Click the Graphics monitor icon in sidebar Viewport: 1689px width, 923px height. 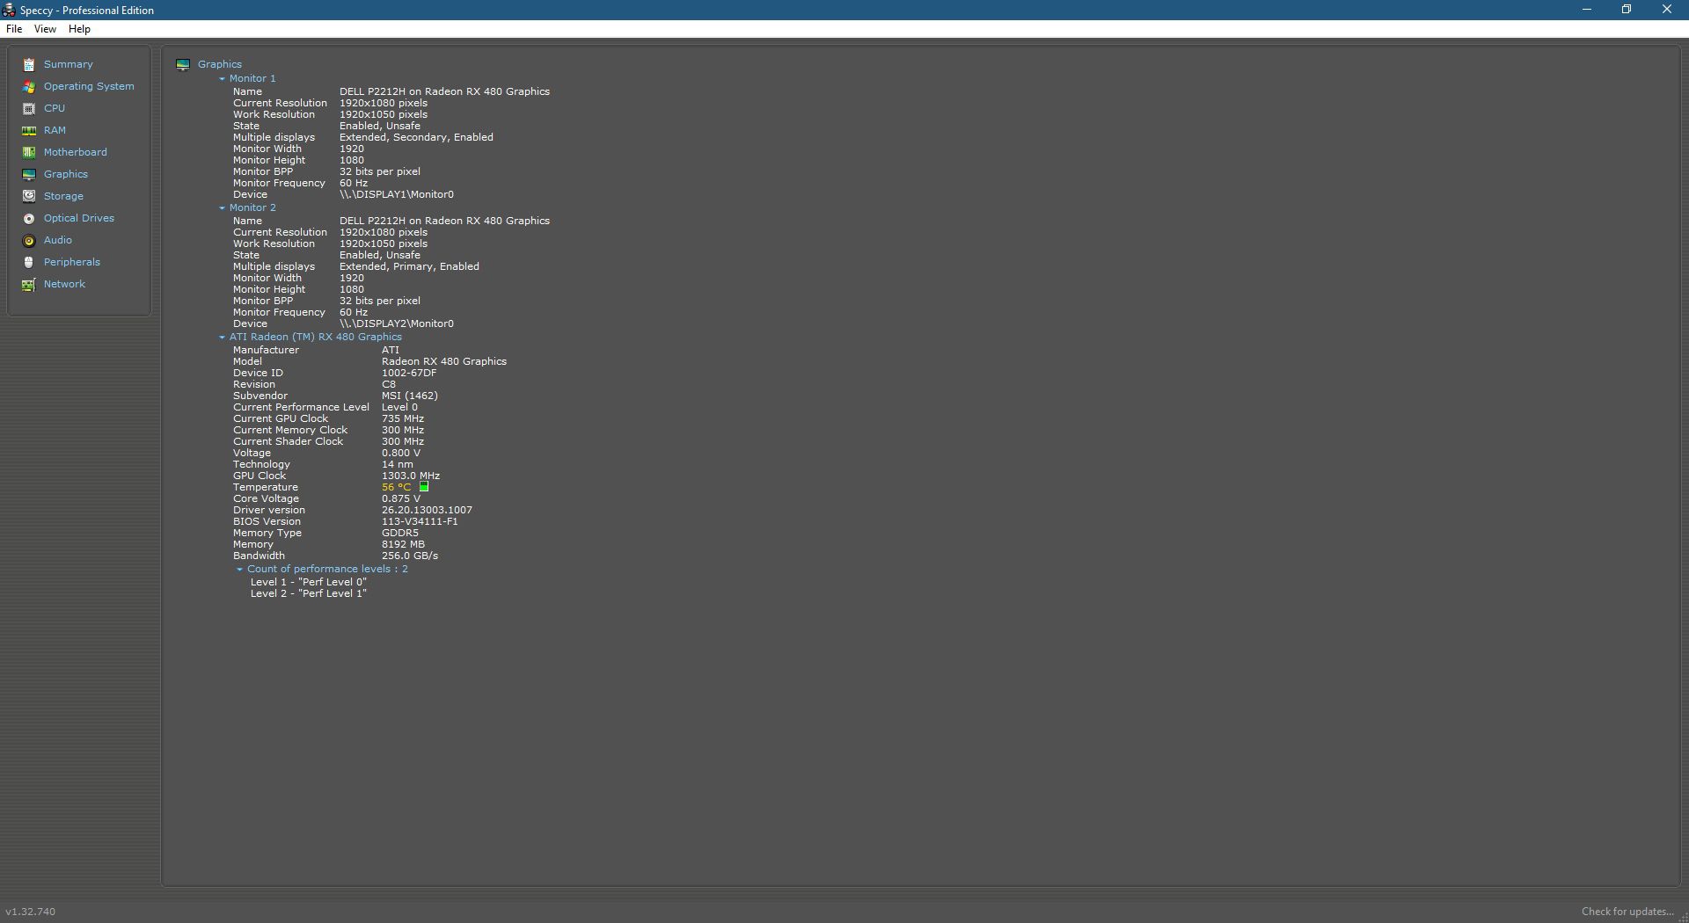29,175
